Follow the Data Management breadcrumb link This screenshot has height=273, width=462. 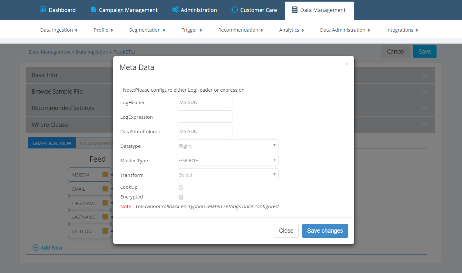(50, 52)
